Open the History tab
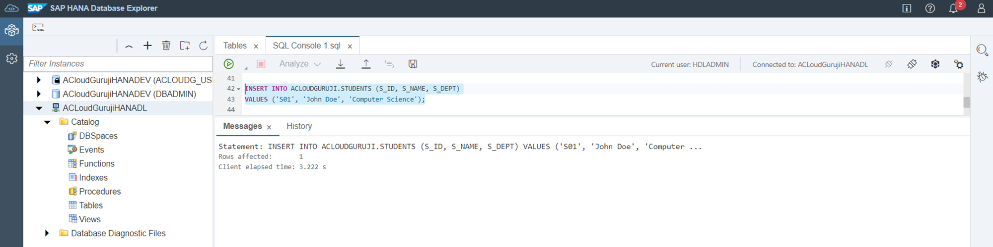Viewport: 993px width, 247px height. click(299, 126)
